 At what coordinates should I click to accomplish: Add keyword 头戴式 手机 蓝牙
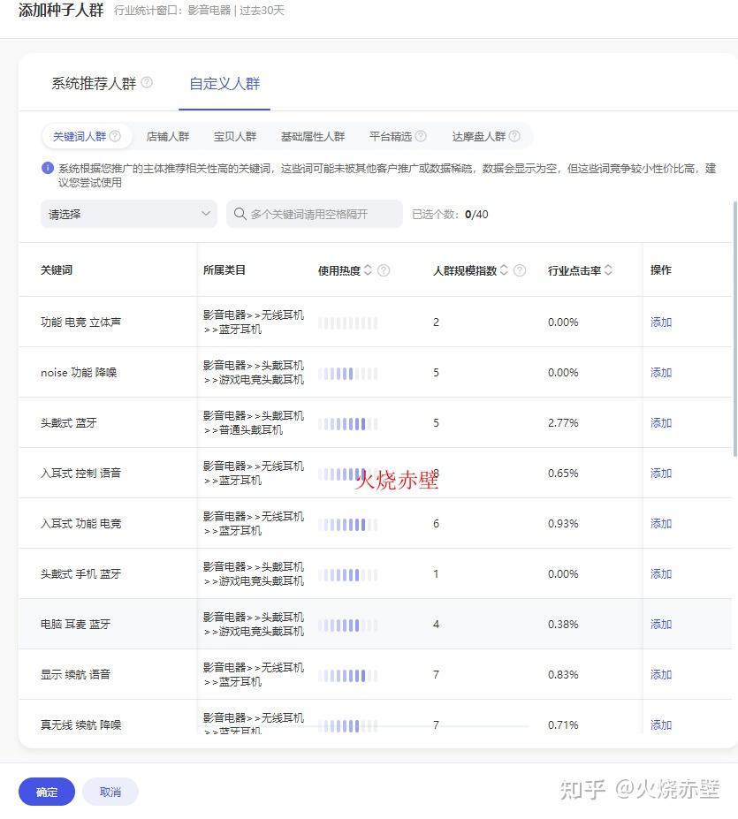point(661,574)
